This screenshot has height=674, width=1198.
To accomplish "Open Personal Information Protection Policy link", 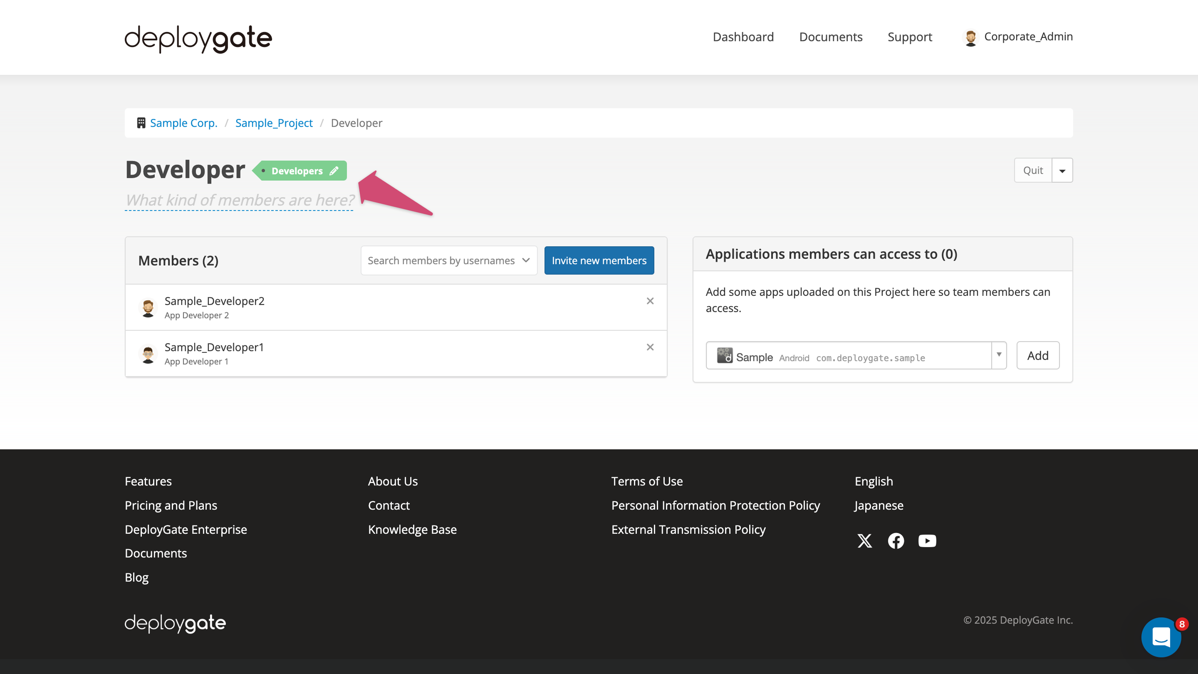I will [715, 505].
